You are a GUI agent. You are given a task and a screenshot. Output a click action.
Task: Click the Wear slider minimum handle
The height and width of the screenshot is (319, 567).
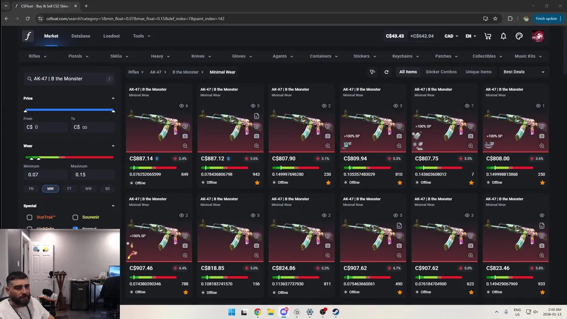[x=31, y=158]
